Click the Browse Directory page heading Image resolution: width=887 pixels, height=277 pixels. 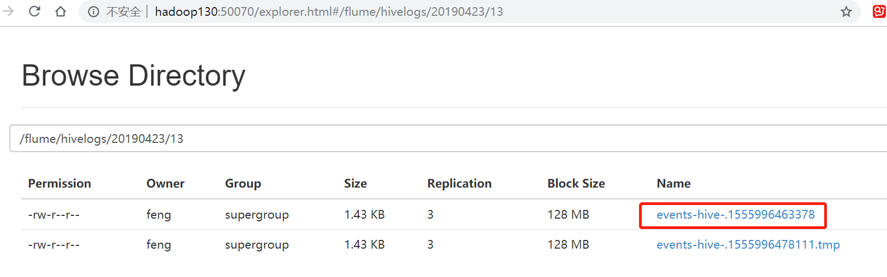[x=134, y=75]
